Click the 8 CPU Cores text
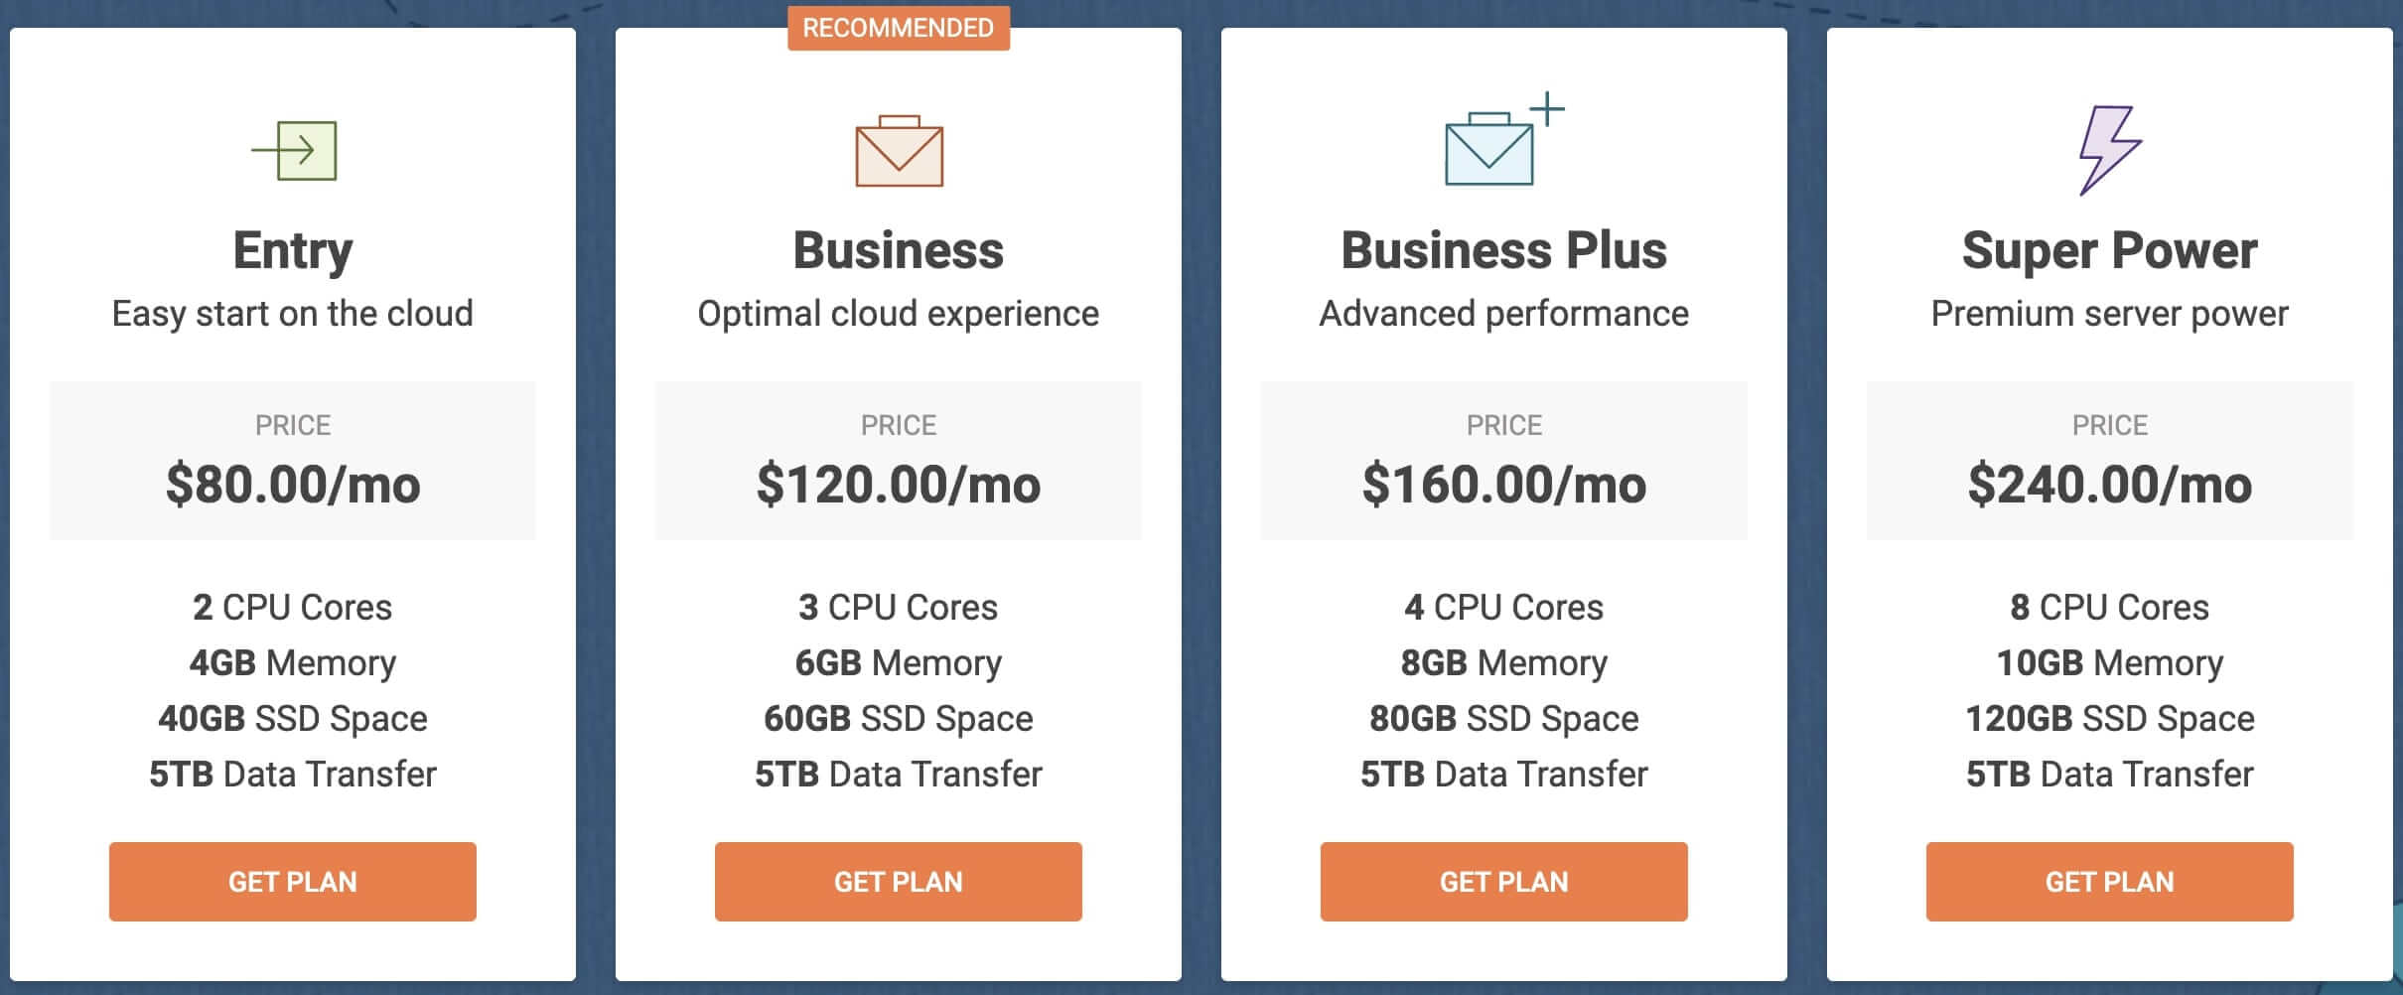 tap(2110, 607)
